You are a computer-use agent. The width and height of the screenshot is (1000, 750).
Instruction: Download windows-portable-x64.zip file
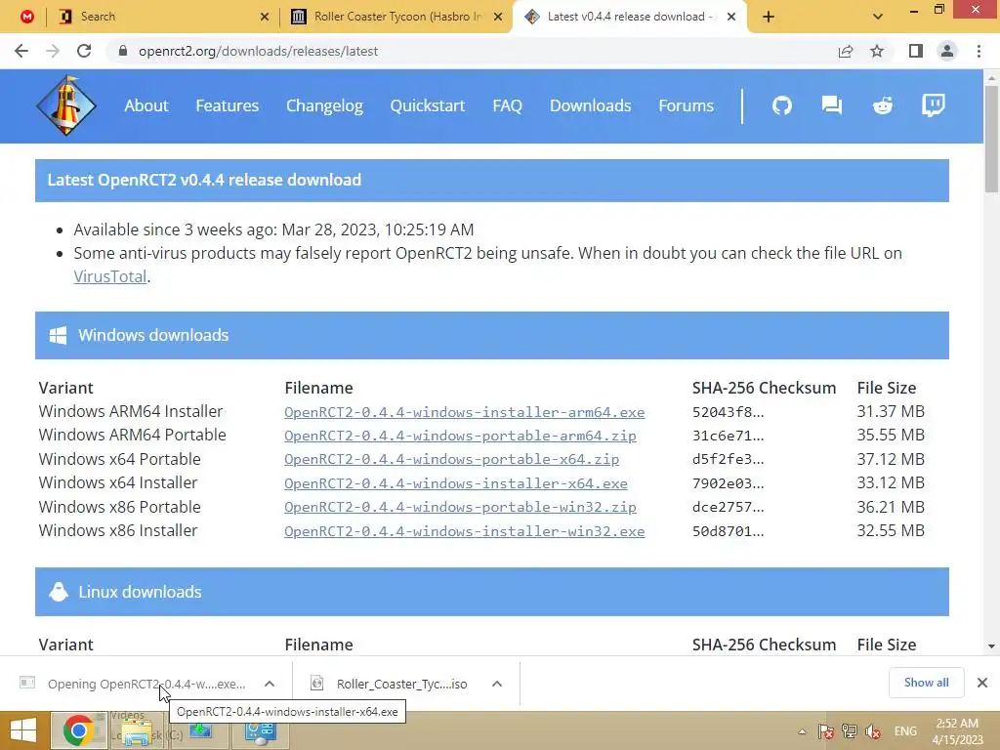coord(451,459)
